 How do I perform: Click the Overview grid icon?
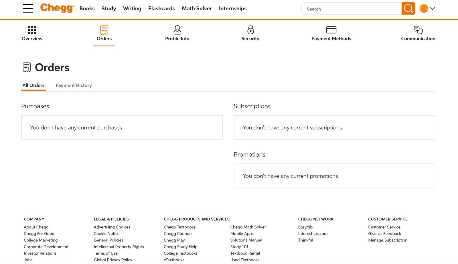coord(32,30)
